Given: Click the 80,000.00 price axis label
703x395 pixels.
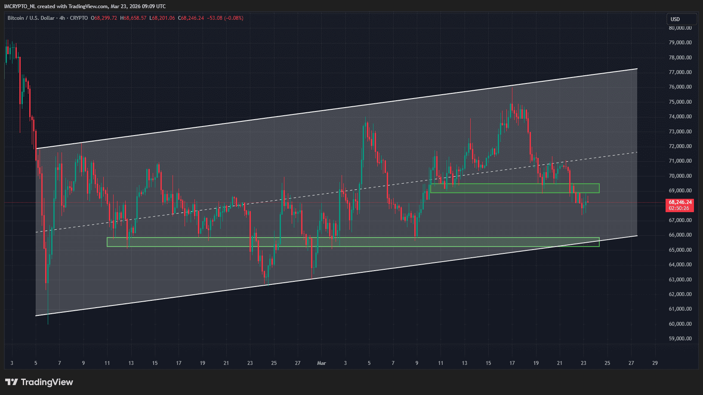Looking at the screenshot, I should [680, 28].
